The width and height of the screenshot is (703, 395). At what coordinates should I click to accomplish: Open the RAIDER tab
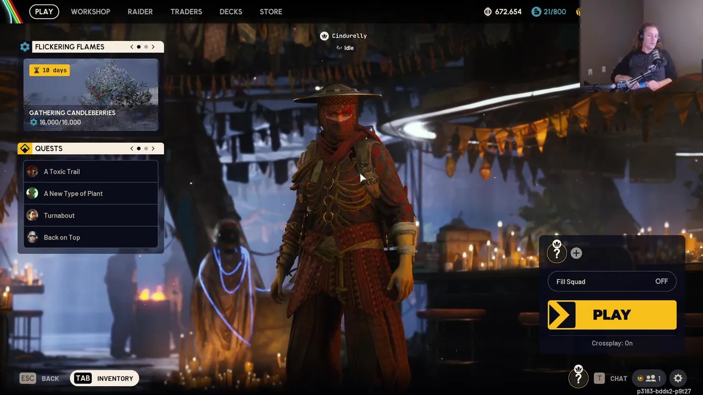[x=140, y=12]
